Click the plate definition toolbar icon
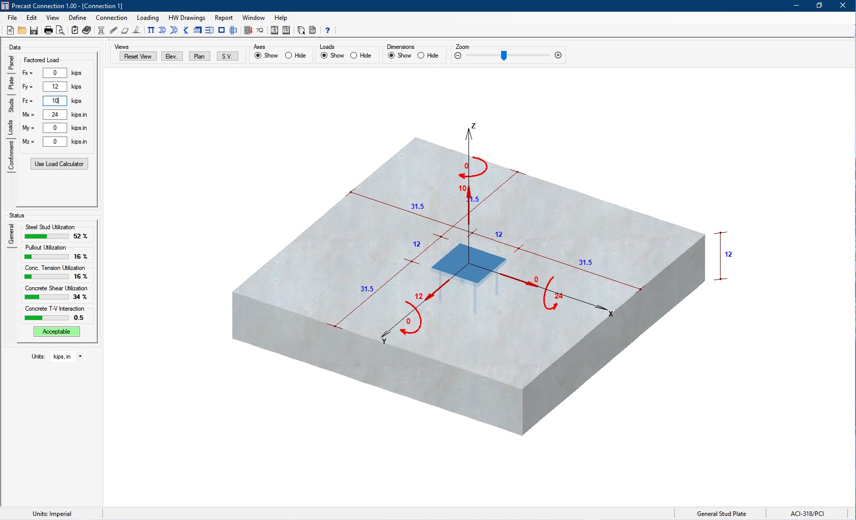 coord(125,30)
